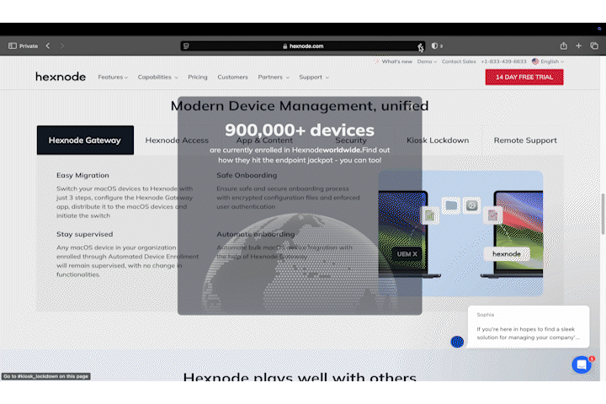606x404 pixels.
Task: Go forward with the forward arrow
Action: [61, 45]
